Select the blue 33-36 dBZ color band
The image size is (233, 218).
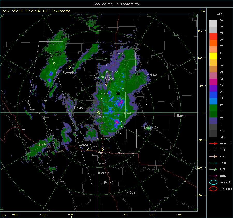point(213,95)
